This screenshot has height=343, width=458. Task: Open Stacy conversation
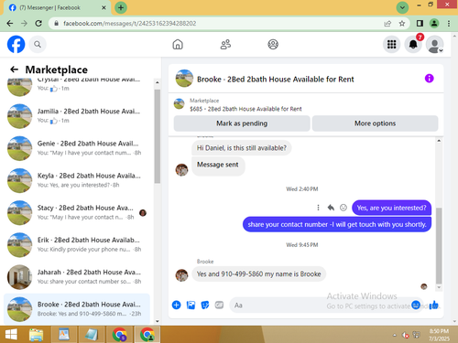click(x=77, y=212)
